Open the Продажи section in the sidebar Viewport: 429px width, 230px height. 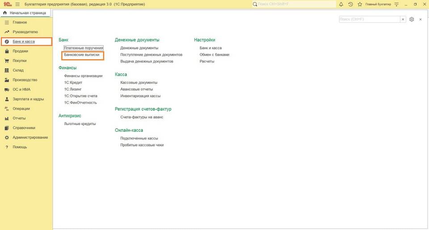click(20, 51)
